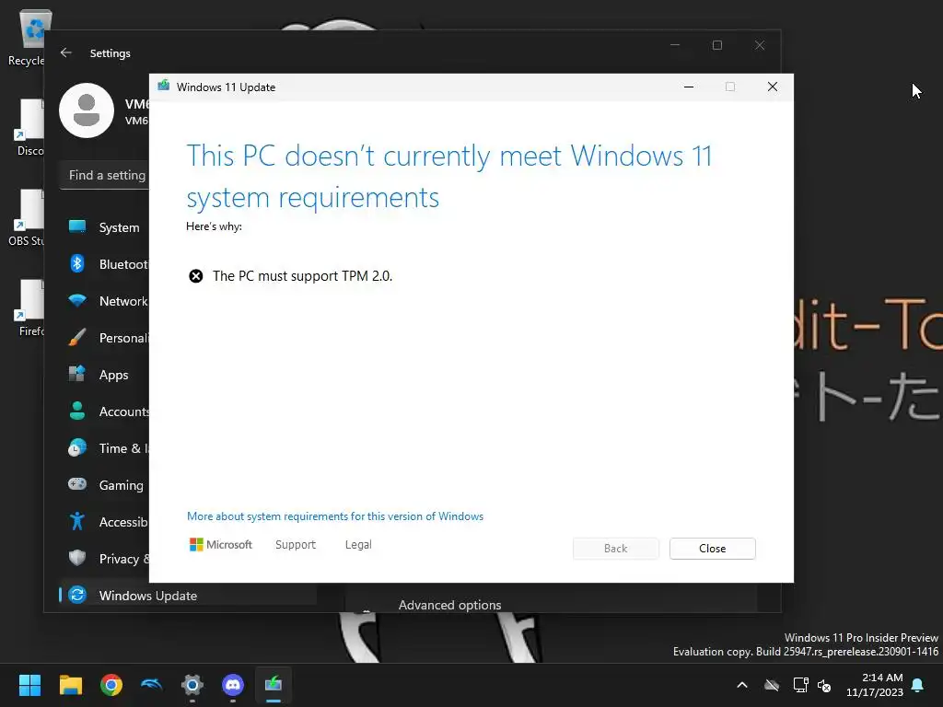Click the Windows 11 Update taskbar icon
This screenshot has width=943, height=707.
click(x=274, y=685)
